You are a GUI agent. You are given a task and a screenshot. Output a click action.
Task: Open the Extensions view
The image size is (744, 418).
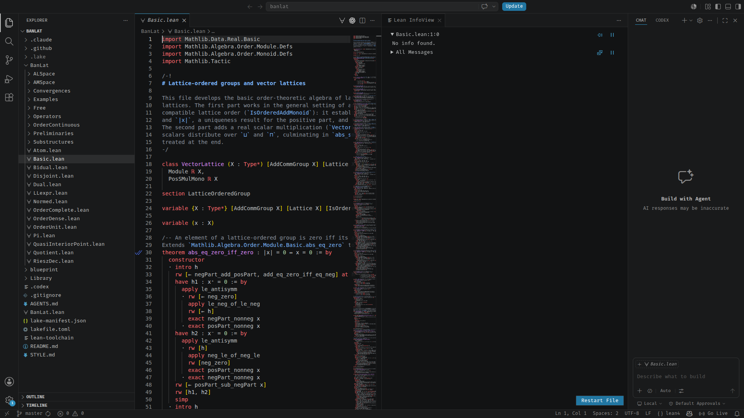pyautogui.click(x=9, y=98)
